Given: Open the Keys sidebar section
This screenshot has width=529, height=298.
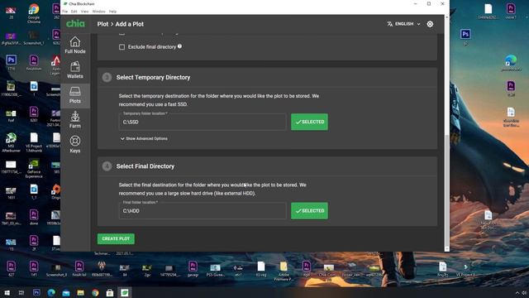Looking at the screenshot, I should pyautogui.click(x=75, y=145).
